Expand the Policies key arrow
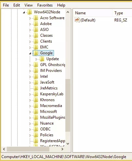Screen dimensions: 132x161 click(x=30, y=135)
